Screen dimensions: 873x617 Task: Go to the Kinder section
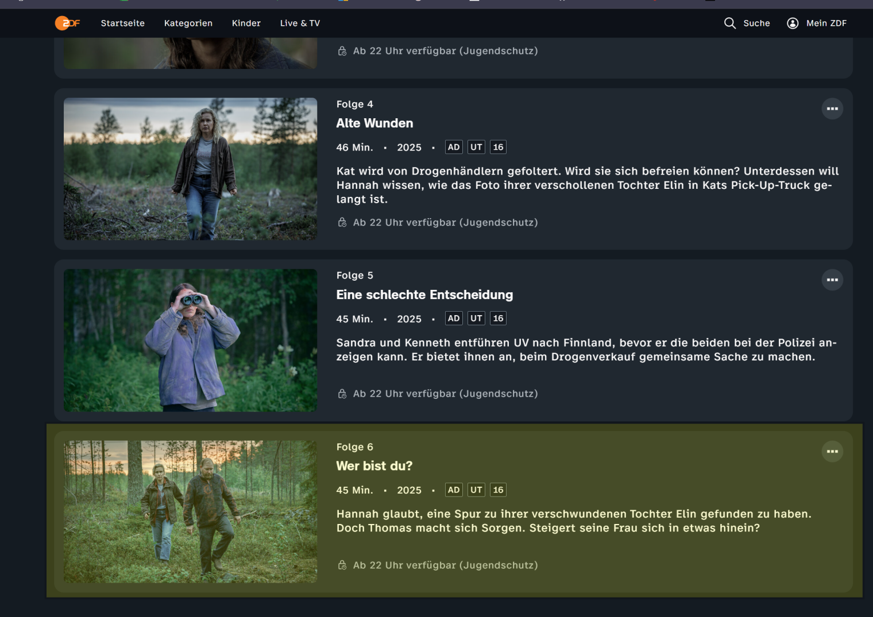click(246, 23)
